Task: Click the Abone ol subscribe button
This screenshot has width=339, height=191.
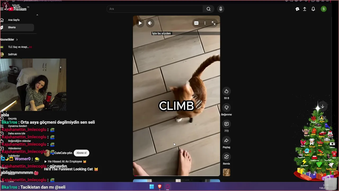Action: [x=82, y=153]
